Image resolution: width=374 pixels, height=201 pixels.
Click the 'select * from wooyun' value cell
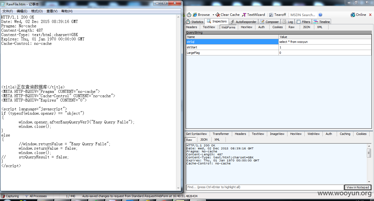(325, 42)
